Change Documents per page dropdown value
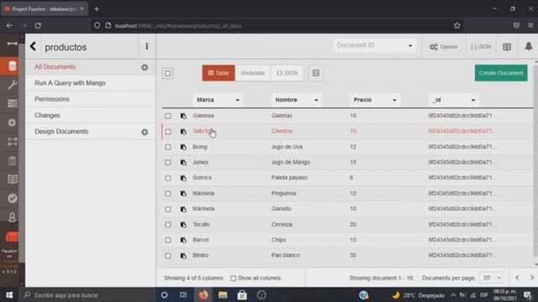Viewport: 538px width, 302px height. point(491,278)
